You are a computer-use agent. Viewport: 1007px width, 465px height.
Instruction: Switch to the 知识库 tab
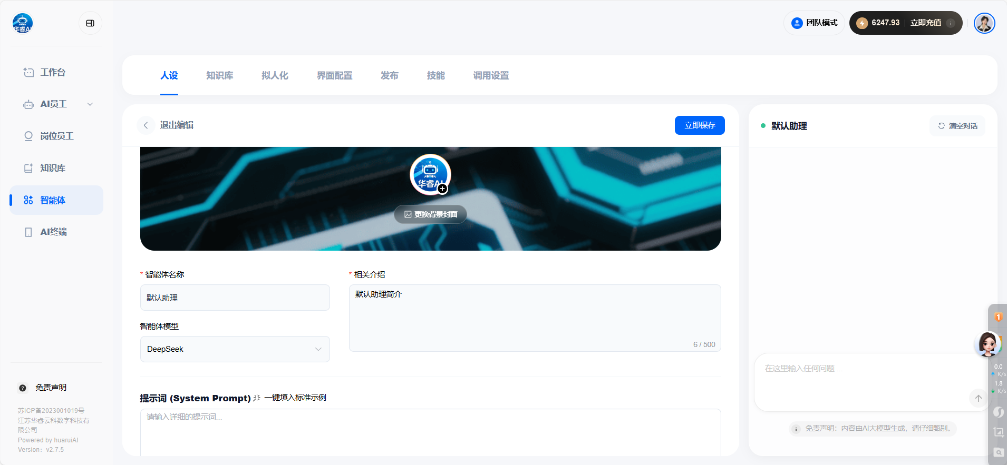(219, 75)
